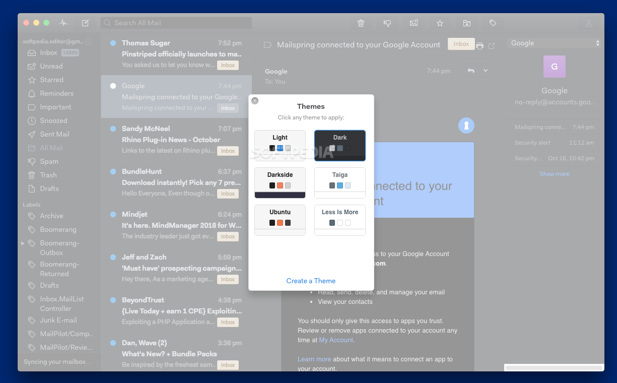Mark as spam with thumbs-down icon
This screenshot has height=383, width=617.
point(387,23)
